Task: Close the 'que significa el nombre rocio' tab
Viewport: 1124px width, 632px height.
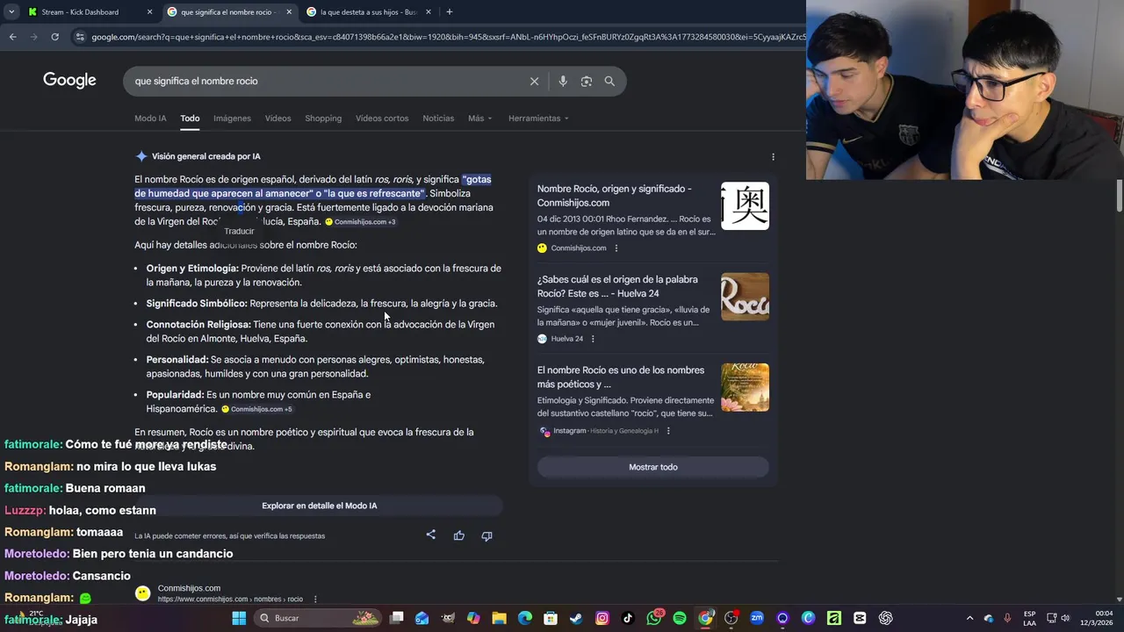Action: point(289,12)
